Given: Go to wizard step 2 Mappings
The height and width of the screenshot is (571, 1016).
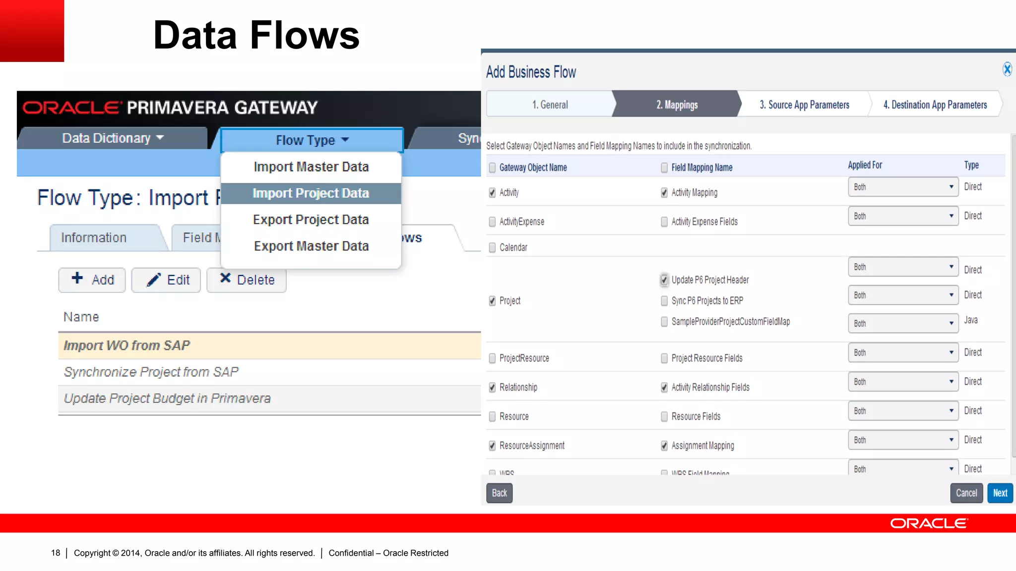Looking at the screenshot, I should click(677, 105).
